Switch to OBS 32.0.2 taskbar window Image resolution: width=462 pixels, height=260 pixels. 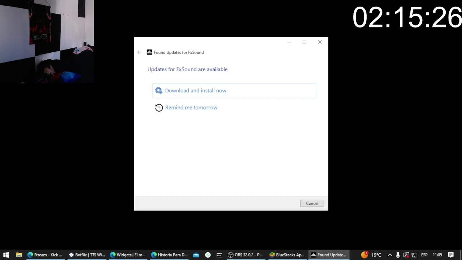coord(245,255)
